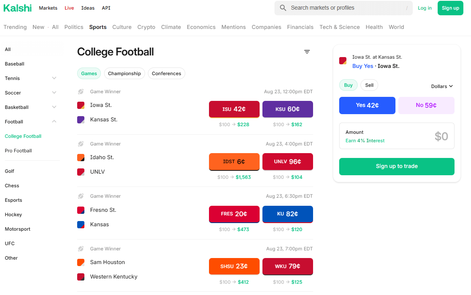Click the football icon beside Aug 23, 4:00pm game

pyautogui.click(x=81, y=144)
